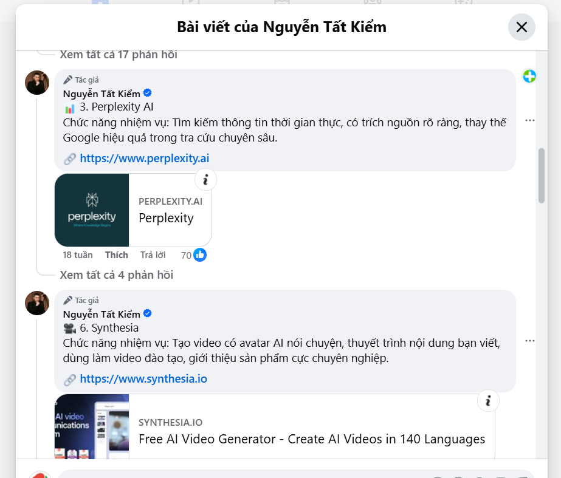Open options menu for Perplexity AI comment
This screenshot has width=561, height=478.
(530, 120)
